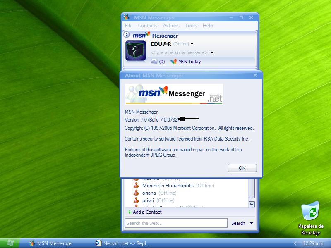The height and width of the screenshot is (248, 331).
Task: Click the green plus icon for Add a Contact
Action: coord(130,212)
